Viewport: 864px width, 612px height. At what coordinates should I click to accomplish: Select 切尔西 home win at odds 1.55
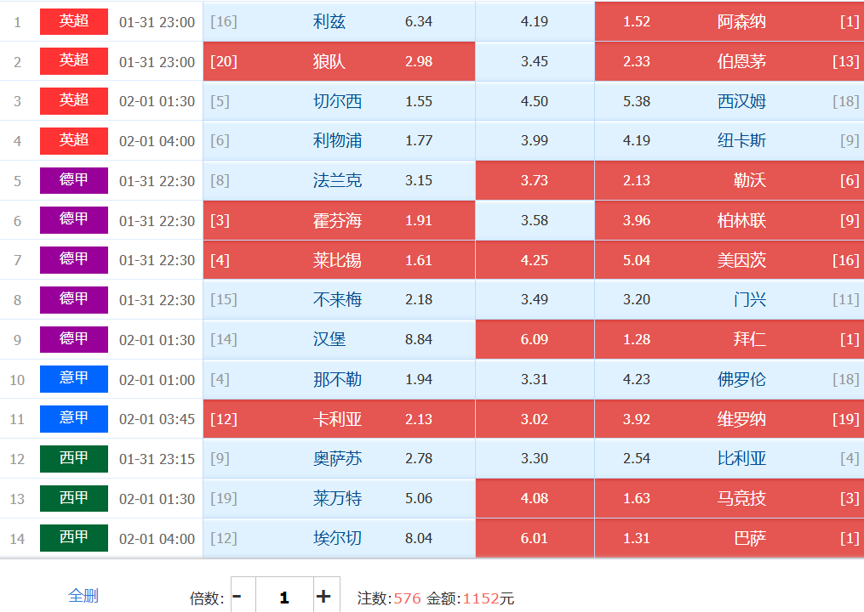339,101
